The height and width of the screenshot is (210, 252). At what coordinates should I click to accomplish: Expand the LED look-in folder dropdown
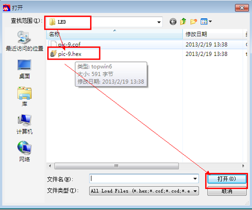pos(159,22)
